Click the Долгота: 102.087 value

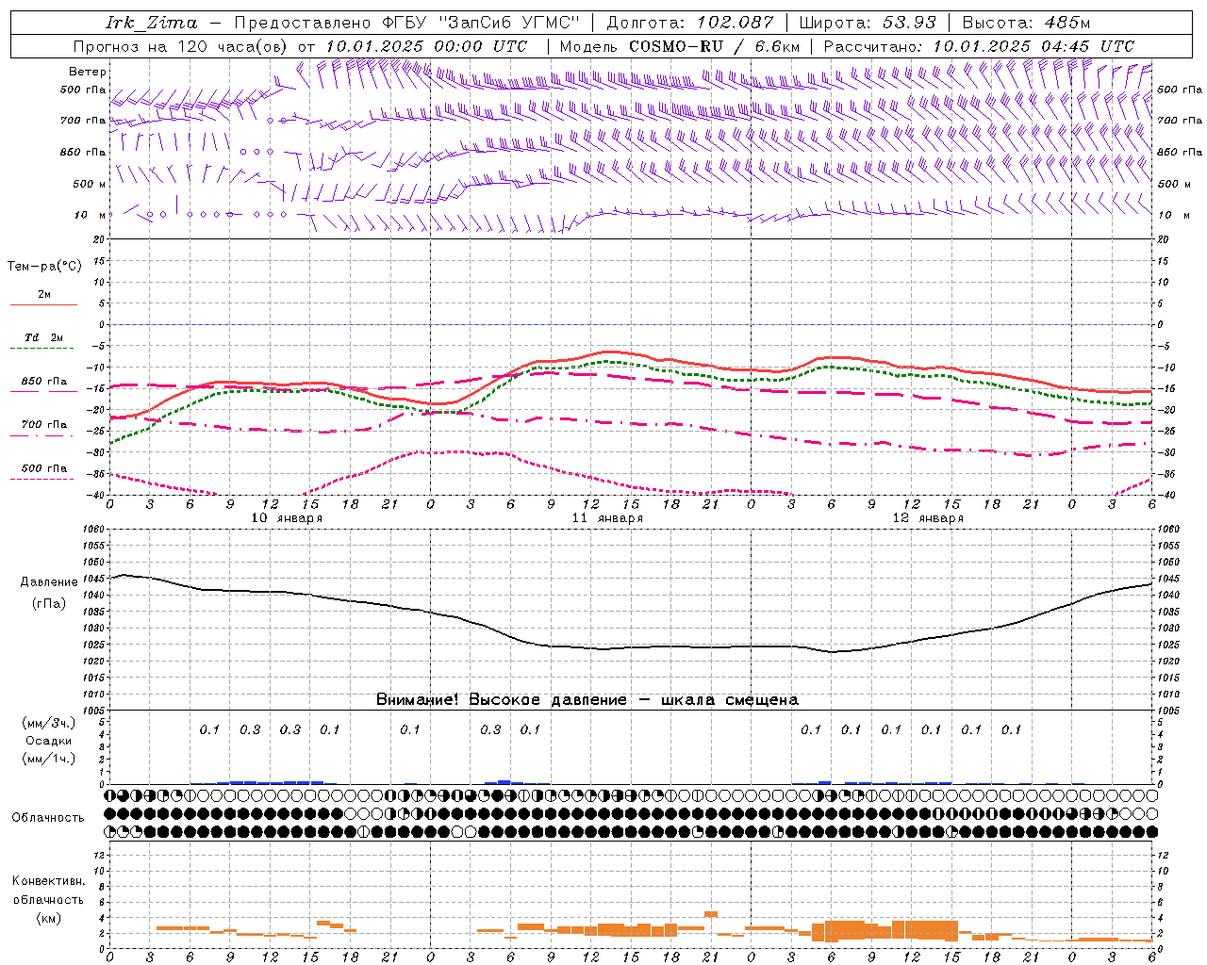(x=690, y=23)
